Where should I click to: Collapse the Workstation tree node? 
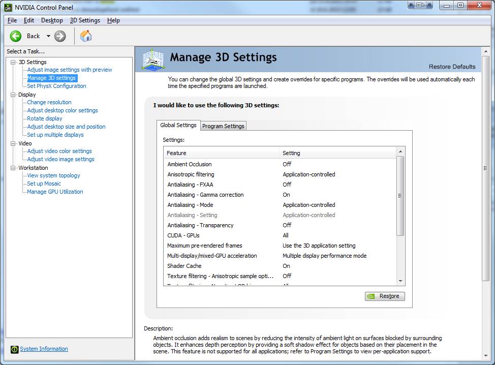click(x=13, y=168)
